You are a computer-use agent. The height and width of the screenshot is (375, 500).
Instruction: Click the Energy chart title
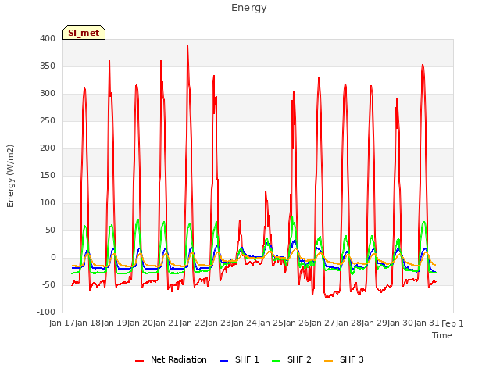[249, 8]
